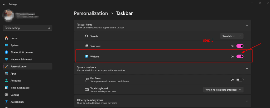Click the Pen Menu icon
The image size is (270, 108).
[87, 80]
